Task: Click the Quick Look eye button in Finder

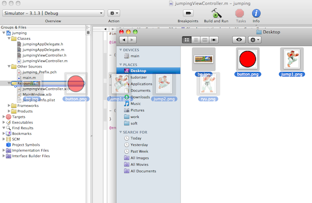Action: coord(239,40)
